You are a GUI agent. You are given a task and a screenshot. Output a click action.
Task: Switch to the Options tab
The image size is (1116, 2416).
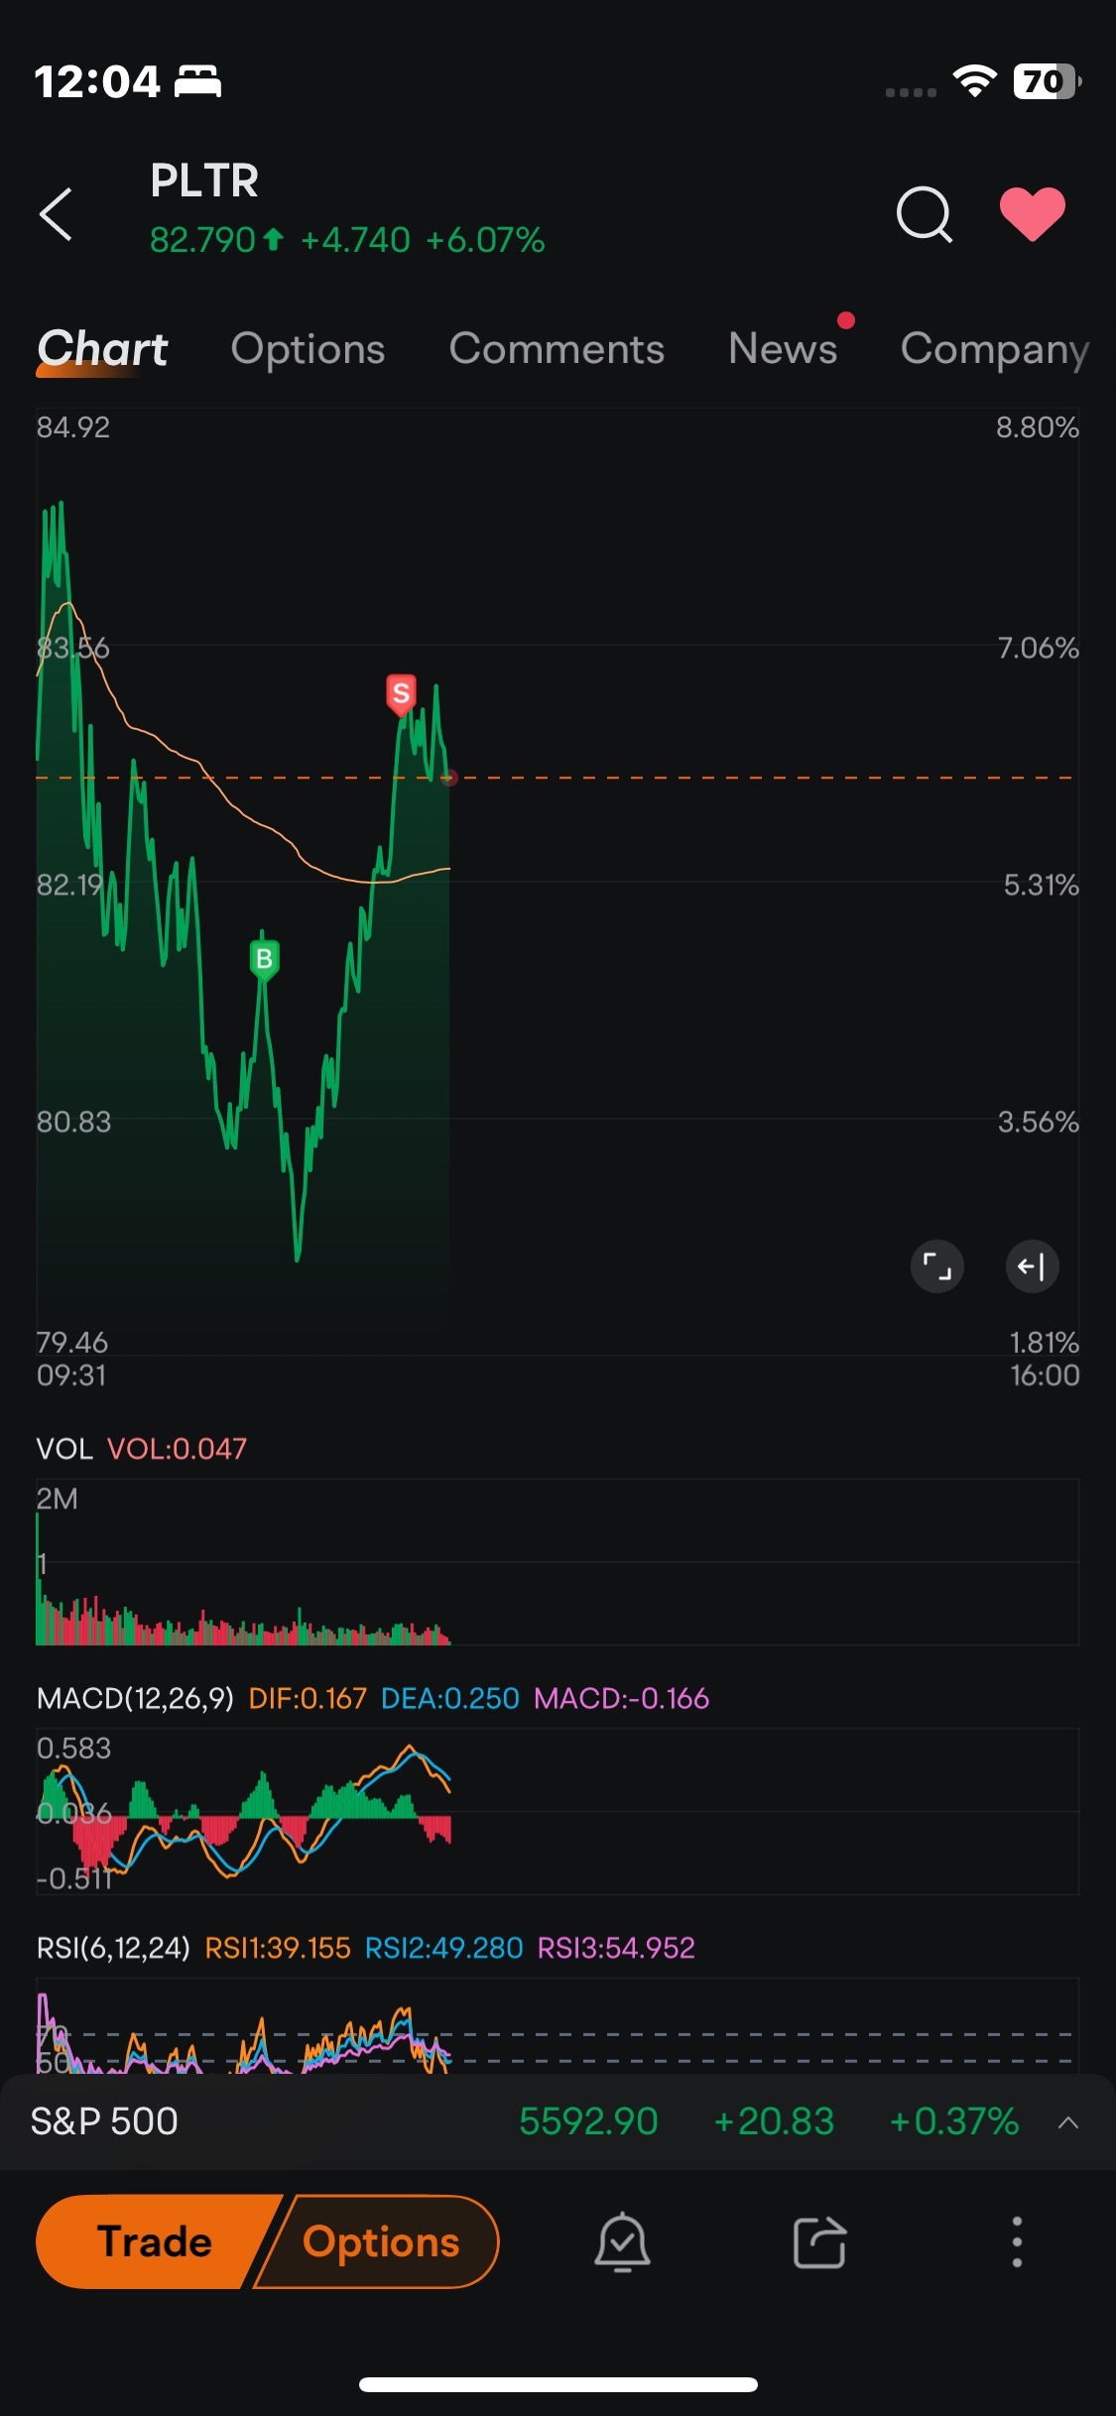coord(308,348)
